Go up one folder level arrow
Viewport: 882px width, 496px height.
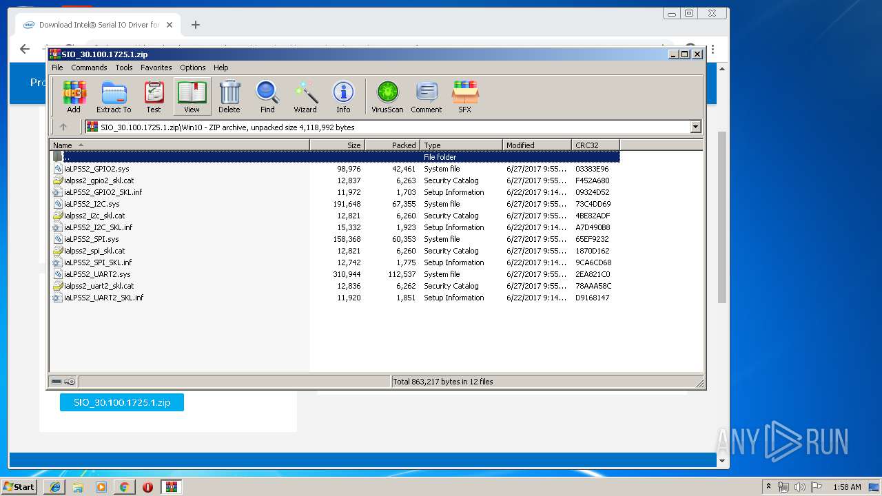click(63, 127)
